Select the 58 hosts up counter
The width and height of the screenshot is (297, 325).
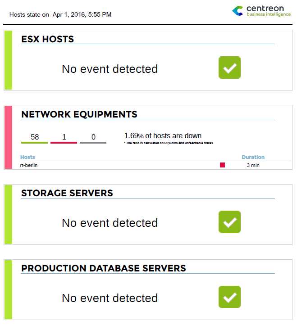(34, 137)
